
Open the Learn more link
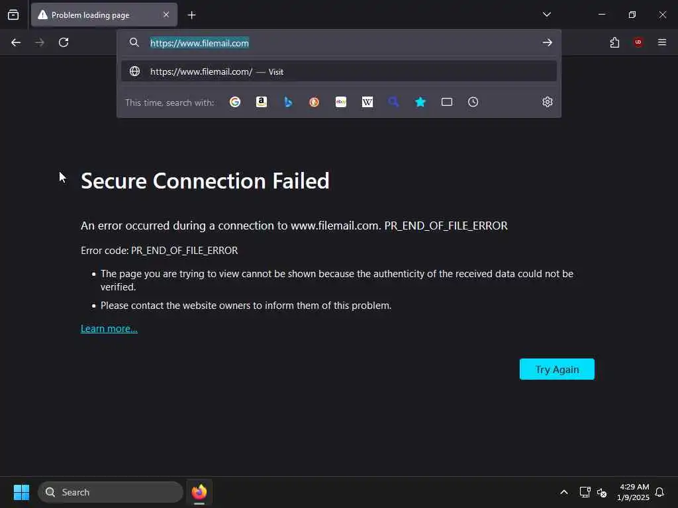109,329
